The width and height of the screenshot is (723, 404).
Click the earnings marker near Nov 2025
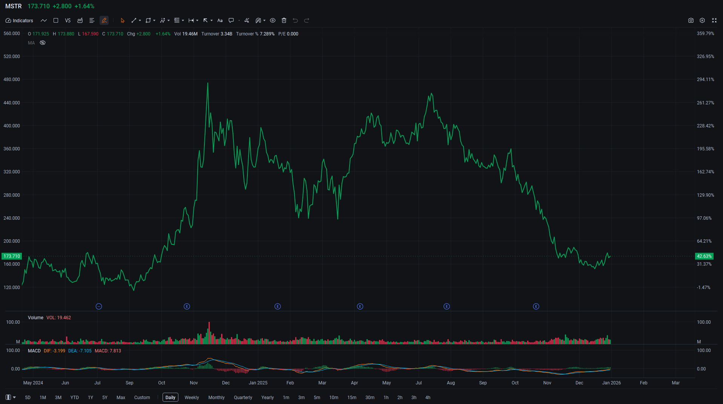(x=536, y=306)
